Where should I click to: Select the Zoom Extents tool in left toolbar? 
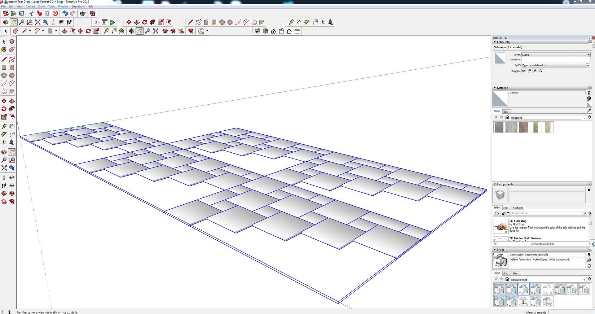click(4, 168)
